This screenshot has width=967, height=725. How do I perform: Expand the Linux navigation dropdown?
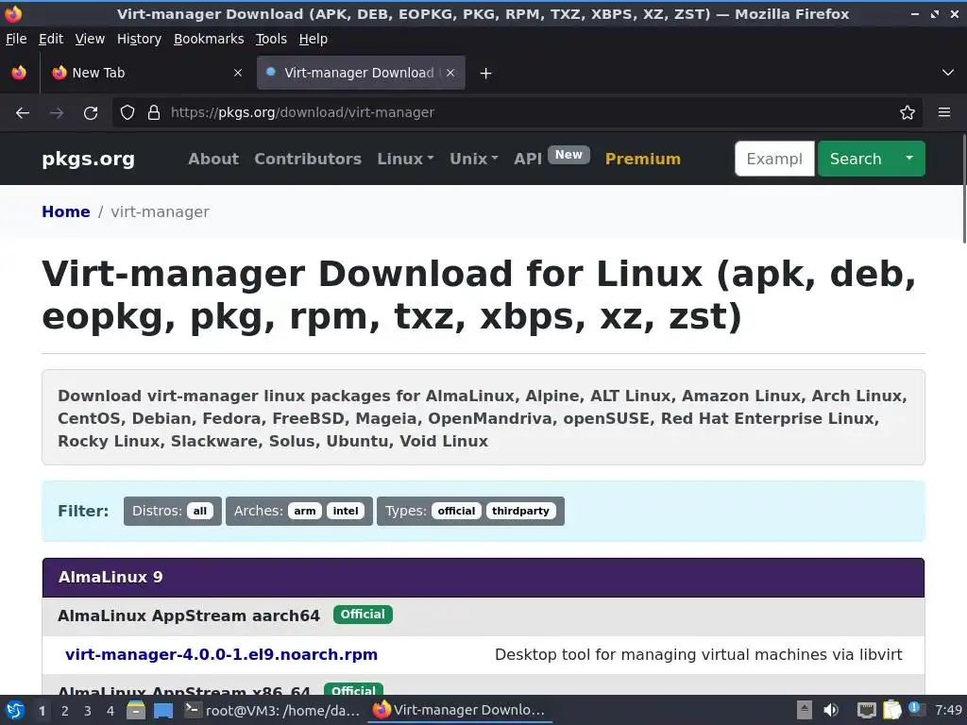405,159
